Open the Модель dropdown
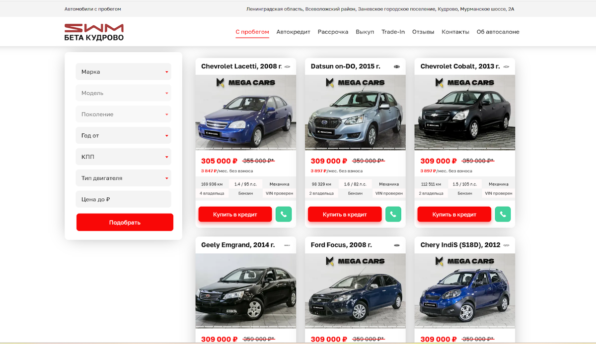 [124, 93]
